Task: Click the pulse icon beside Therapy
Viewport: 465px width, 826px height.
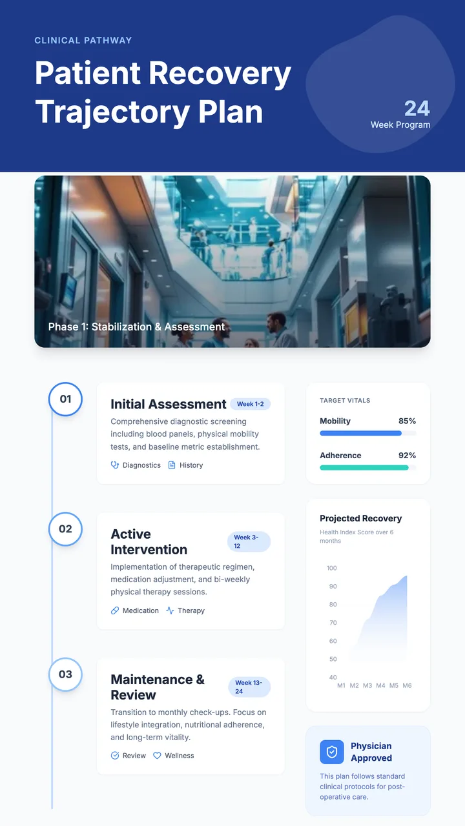Action: (170, 610)
